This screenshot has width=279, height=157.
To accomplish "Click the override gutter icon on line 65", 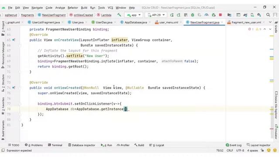I will (x=14, y=40).
